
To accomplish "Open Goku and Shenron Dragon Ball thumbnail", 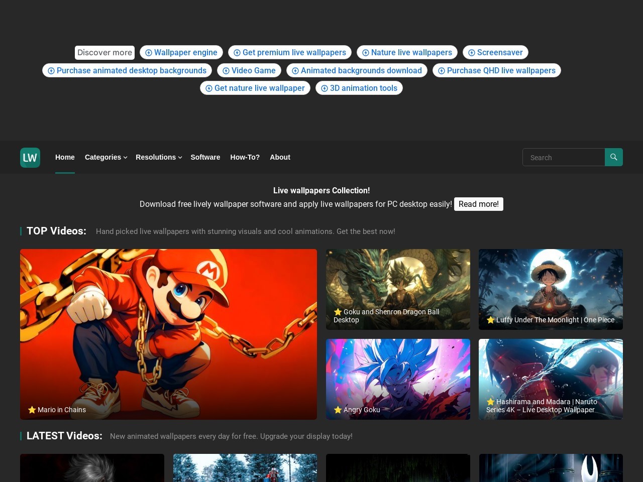I will (x=398, y=289).
